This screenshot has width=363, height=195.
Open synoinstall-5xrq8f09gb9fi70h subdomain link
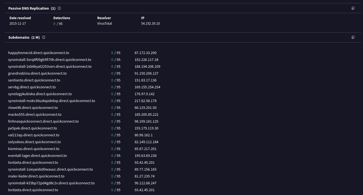(50, 60)
